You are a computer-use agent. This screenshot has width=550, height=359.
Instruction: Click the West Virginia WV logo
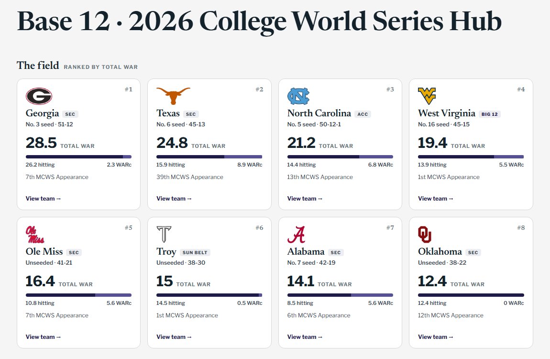pyautogui.click(x=427, y=96)
